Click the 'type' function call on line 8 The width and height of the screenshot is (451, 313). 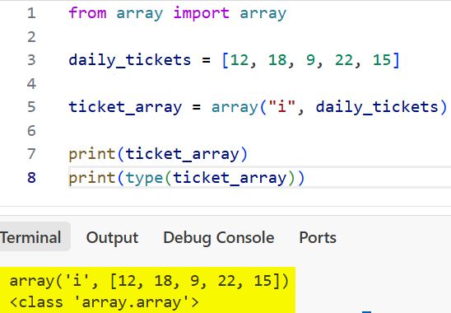coord(144,178)
